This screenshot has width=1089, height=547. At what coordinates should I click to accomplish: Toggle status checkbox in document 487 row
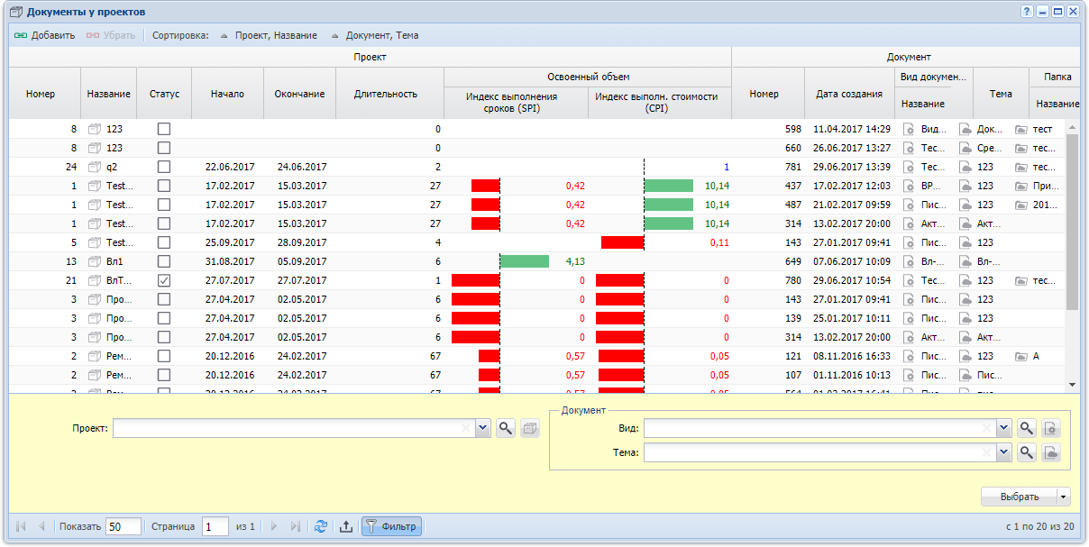(x=164, y=205)
